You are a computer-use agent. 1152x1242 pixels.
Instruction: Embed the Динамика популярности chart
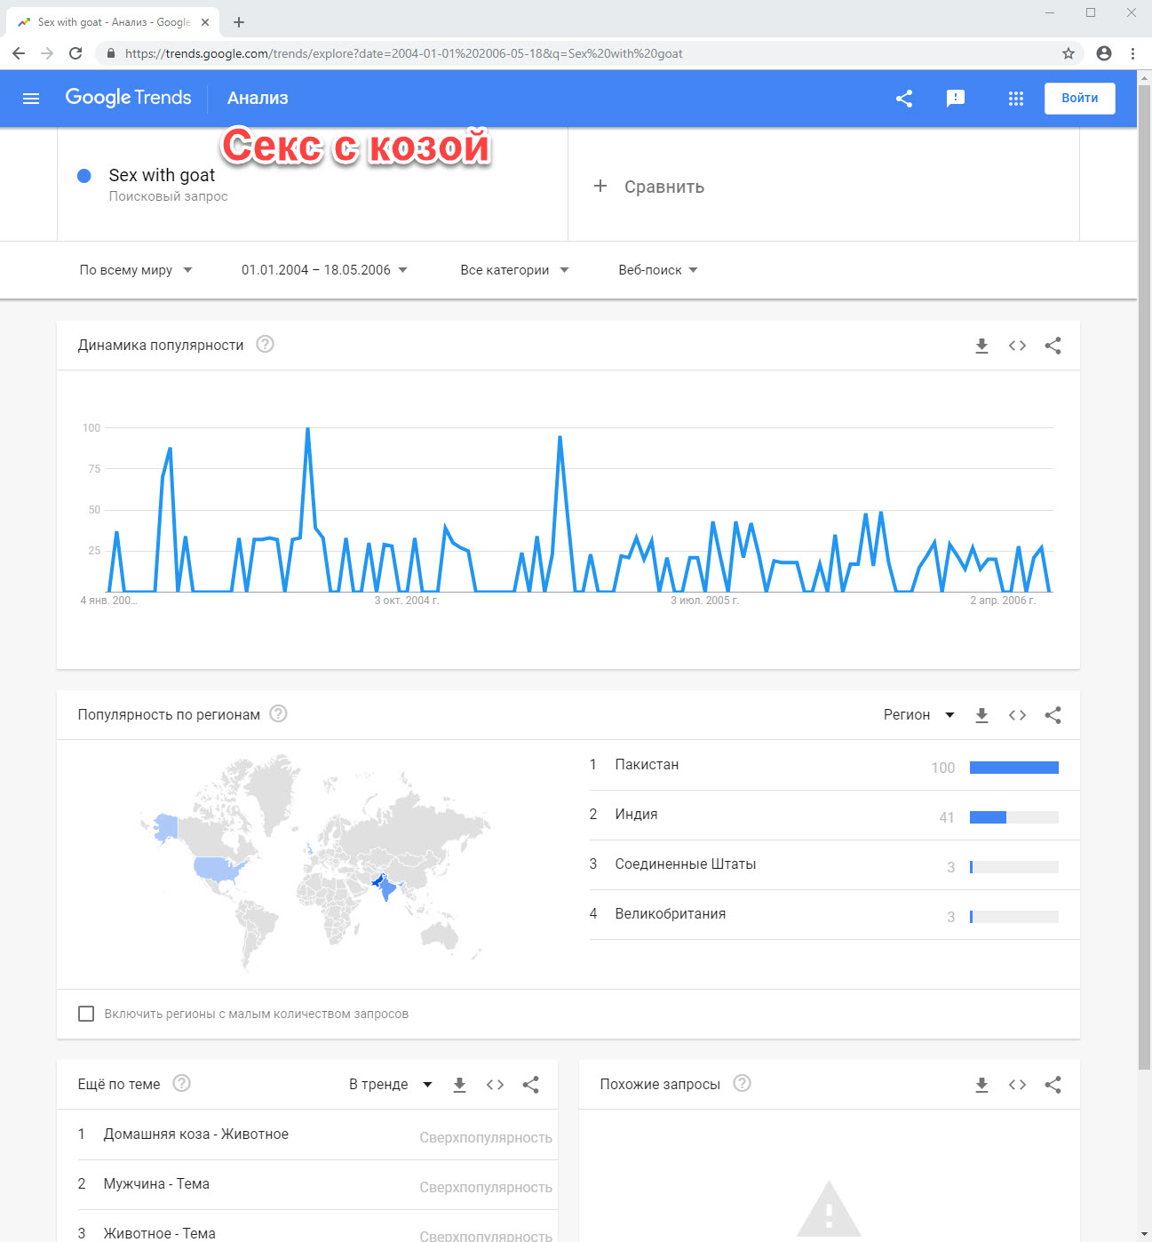[x=1017, y=346]
